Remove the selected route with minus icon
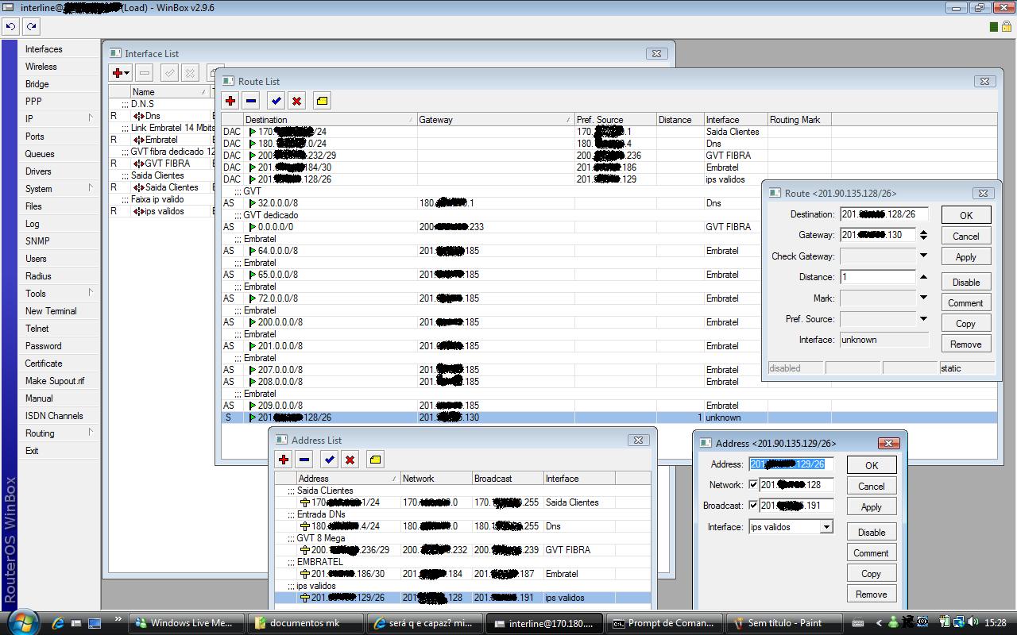The image size is (1017, 635). [251, 101]
